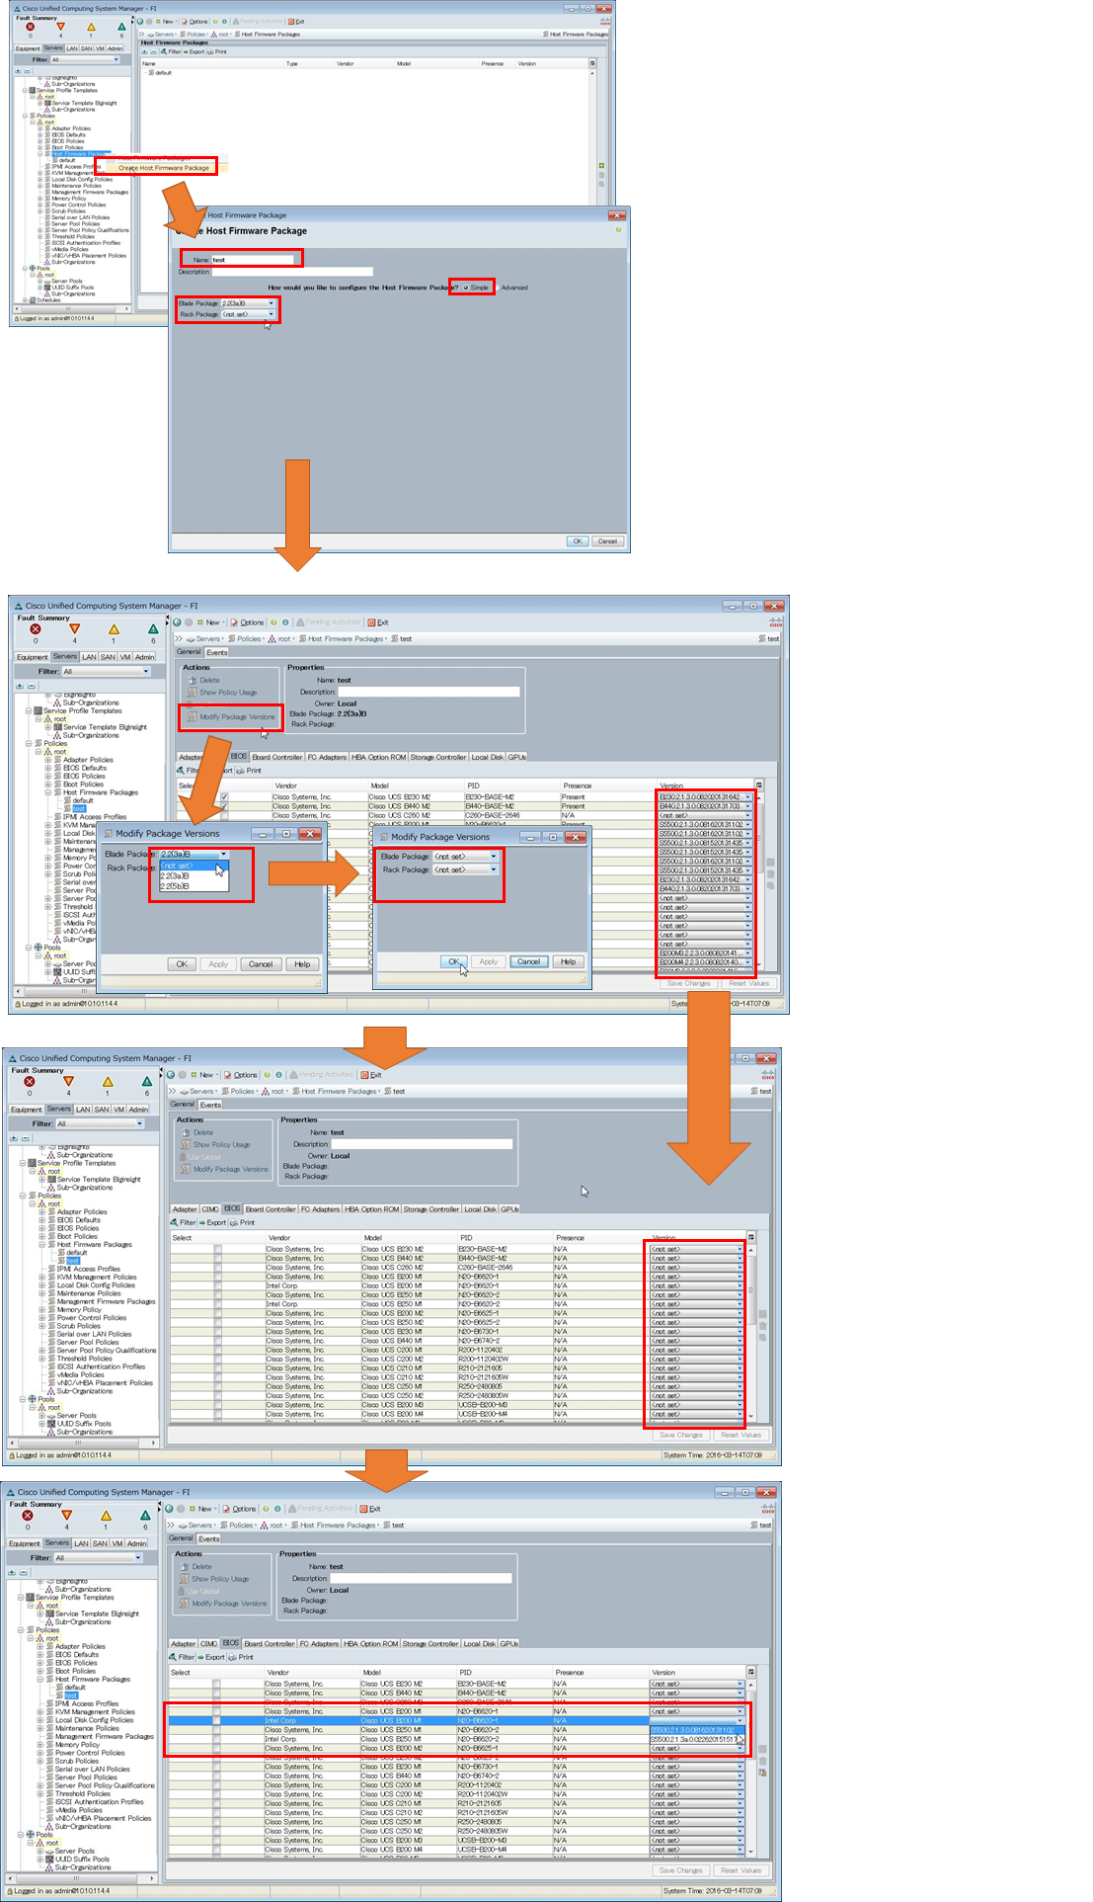Click Show Policy Usage in the second window
The height and width of the screenshot is (1902, 1093).
pos(223,693)
